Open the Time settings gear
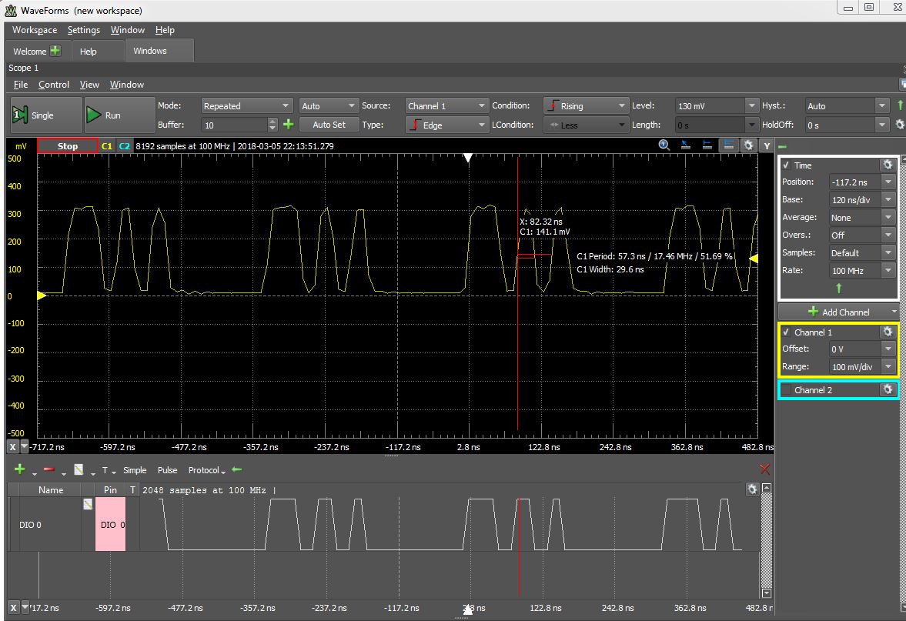906x621 pixels. [x=888, y=165]
